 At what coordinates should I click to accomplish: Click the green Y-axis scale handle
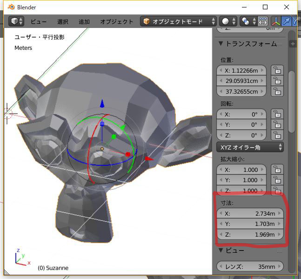point(114,136)
